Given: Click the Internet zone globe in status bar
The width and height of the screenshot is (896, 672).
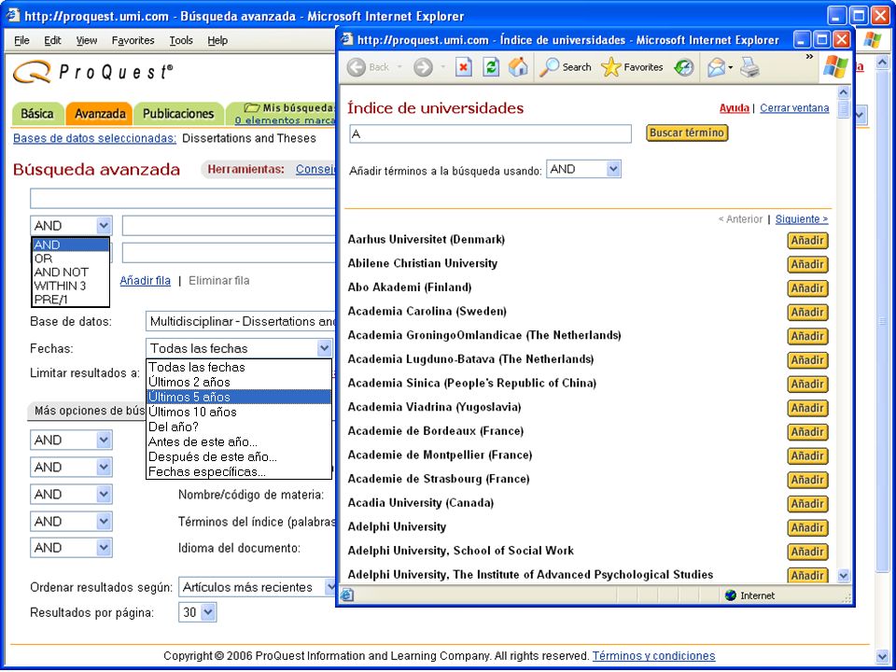Looking at the screenshot, I should click(730, 595).
